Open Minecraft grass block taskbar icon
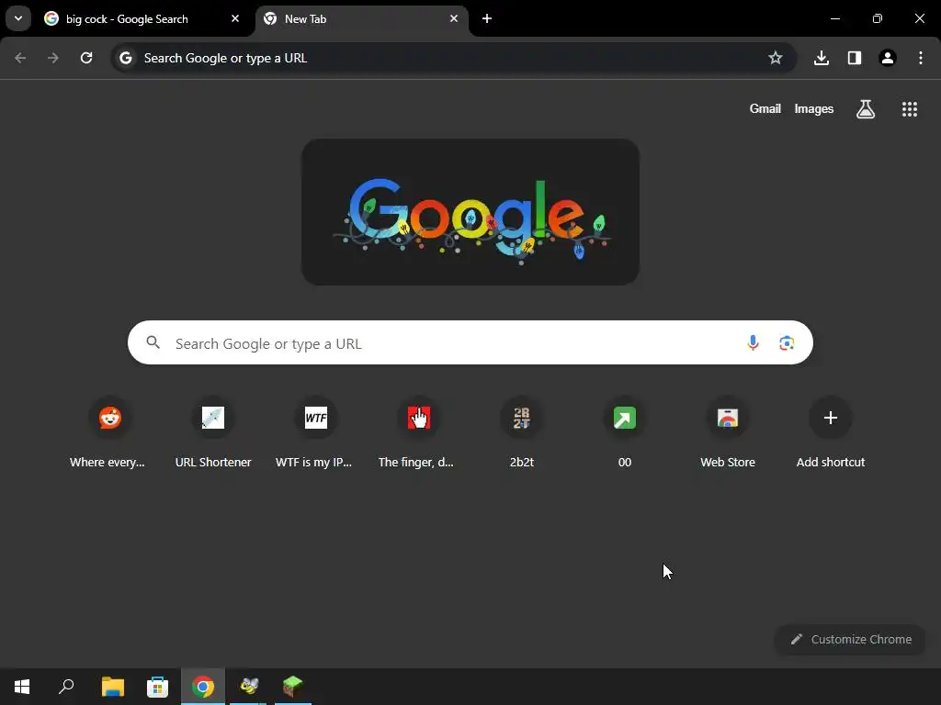The width and height of the screenshot is (941, 705). pos(293,687)
